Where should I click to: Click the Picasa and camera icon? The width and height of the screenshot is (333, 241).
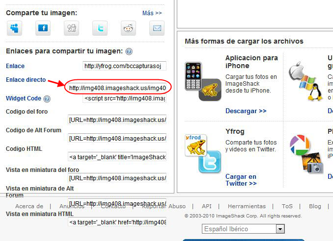[x=306, y=153]
